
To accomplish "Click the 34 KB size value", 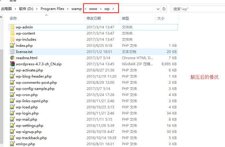I will (172, 113).
